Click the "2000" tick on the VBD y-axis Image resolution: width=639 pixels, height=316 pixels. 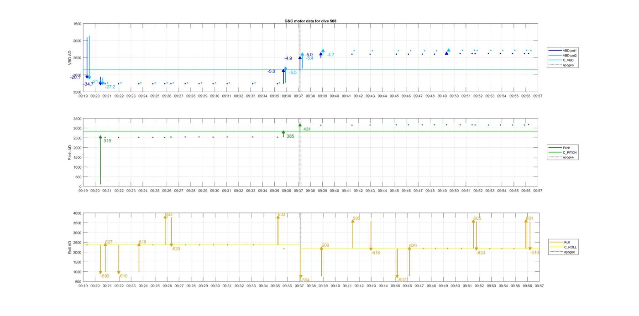tap(77, 41)
